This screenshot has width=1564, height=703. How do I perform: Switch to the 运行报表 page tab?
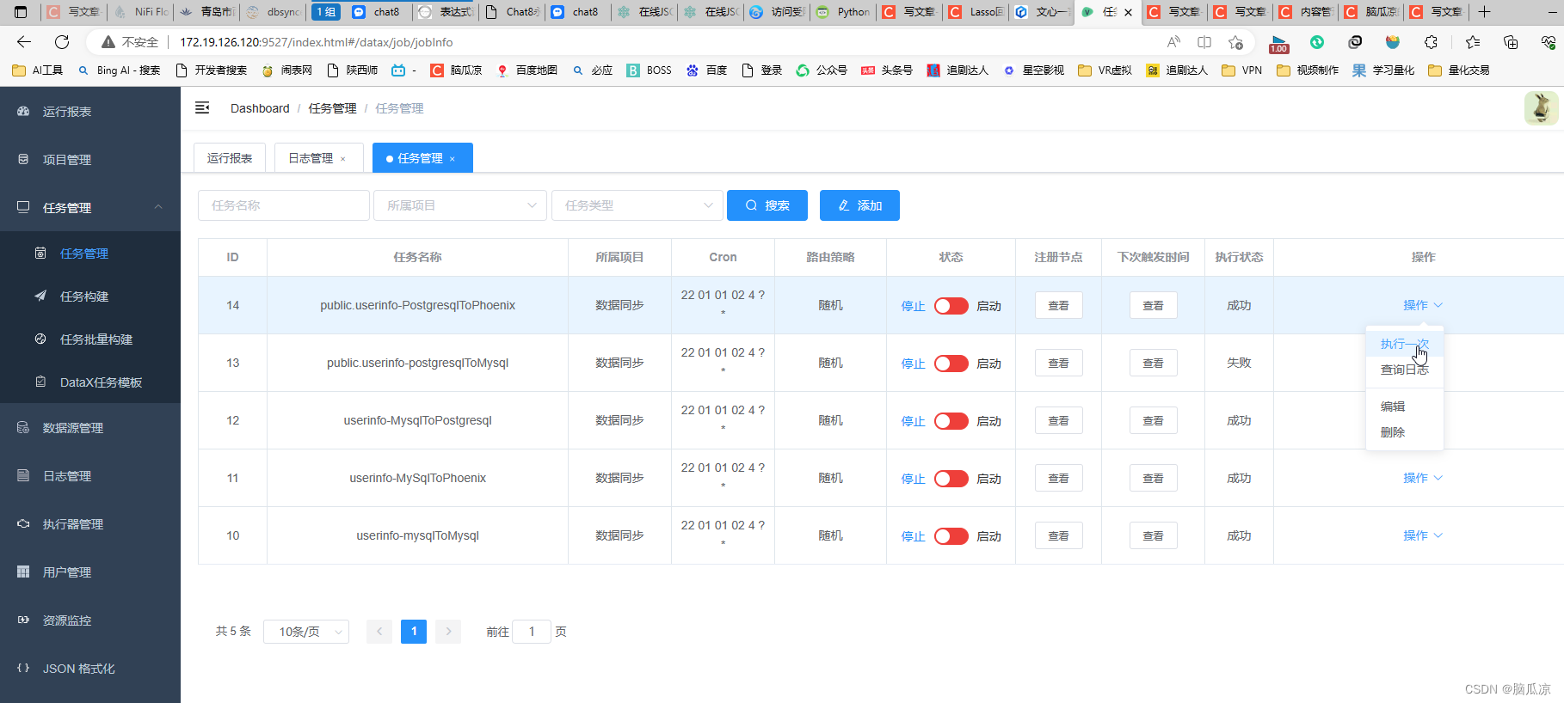coord(230,158)
